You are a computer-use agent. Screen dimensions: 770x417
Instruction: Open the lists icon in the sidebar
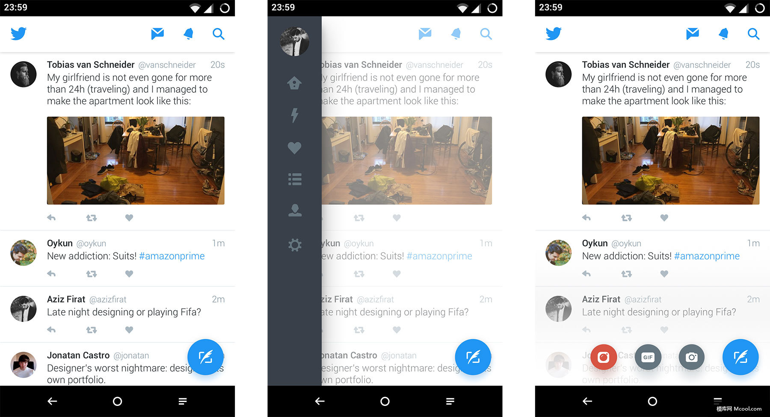pos(295,179)
